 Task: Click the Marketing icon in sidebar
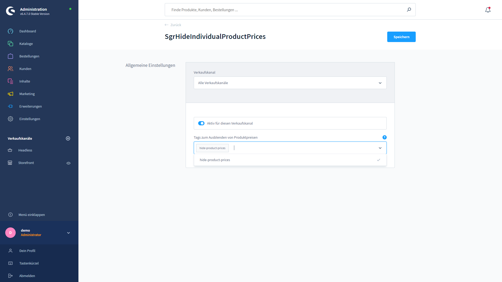click(10, 94)
